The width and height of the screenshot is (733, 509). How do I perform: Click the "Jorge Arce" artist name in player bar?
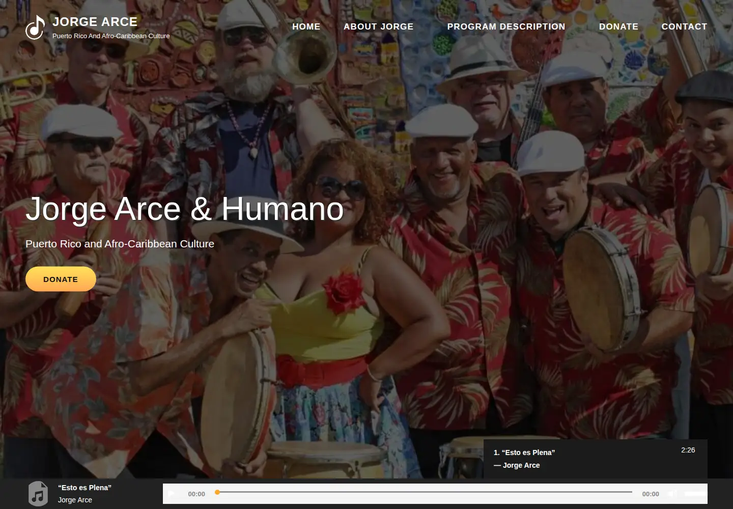tap(75, 500)
